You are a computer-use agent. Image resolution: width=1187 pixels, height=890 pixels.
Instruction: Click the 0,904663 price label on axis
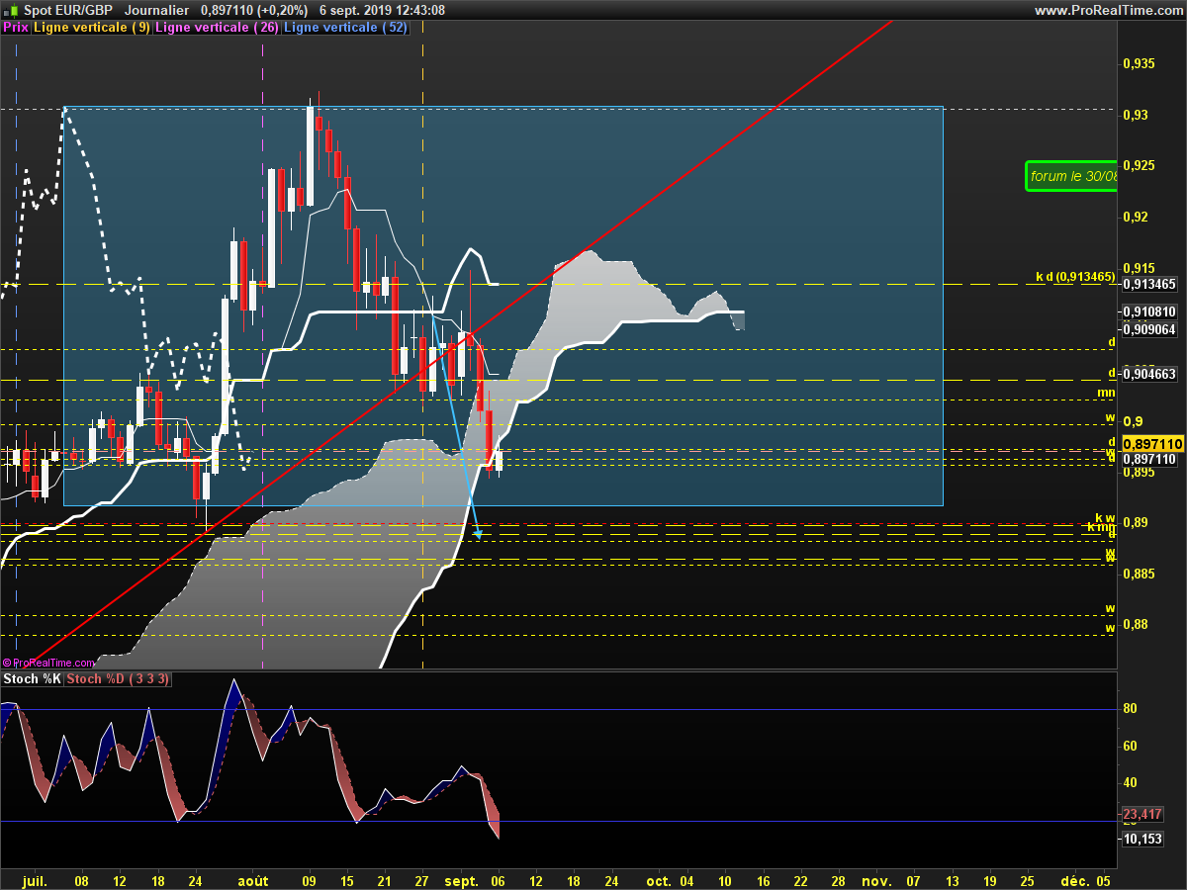(x=1149, y=374)
